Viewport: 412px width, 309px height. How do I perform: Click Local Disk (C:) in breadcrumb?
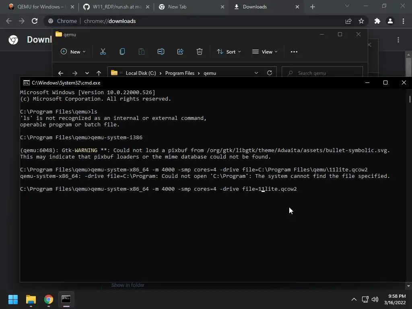pos(141,73)
